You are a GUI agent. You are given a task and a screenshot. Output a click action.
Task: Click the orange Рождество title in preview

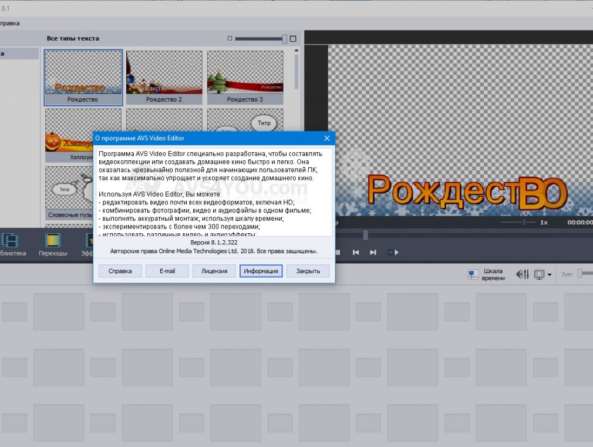(x=467, y=192)
